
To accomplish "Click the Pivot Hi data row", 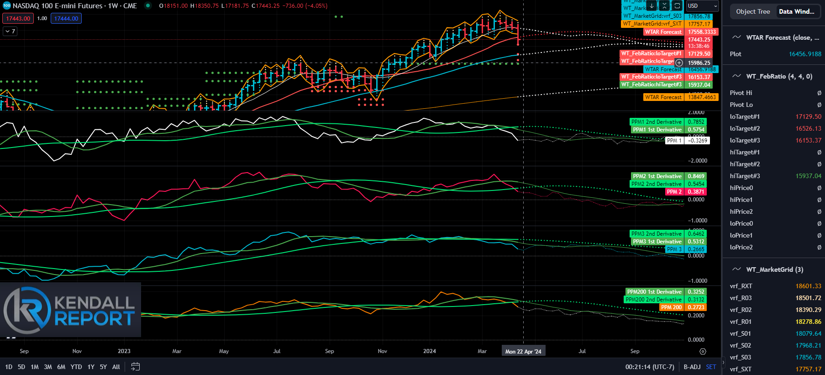I will 775,93.
